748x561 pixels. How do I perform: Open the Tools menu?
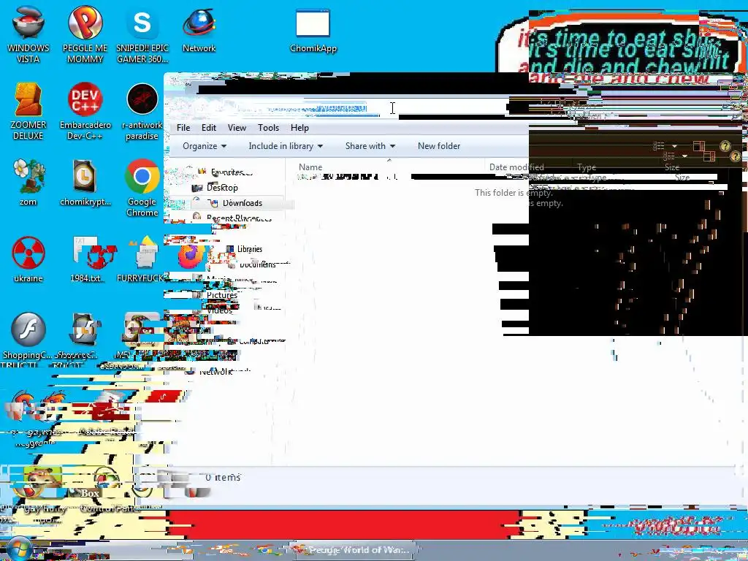(268, 128)
